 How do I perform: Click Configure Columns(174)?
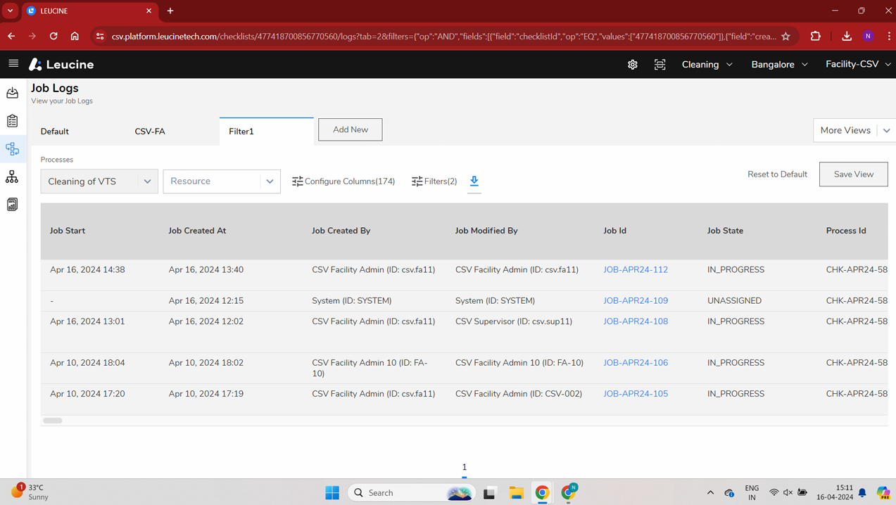pyautogui.click(x=343, y=181)
